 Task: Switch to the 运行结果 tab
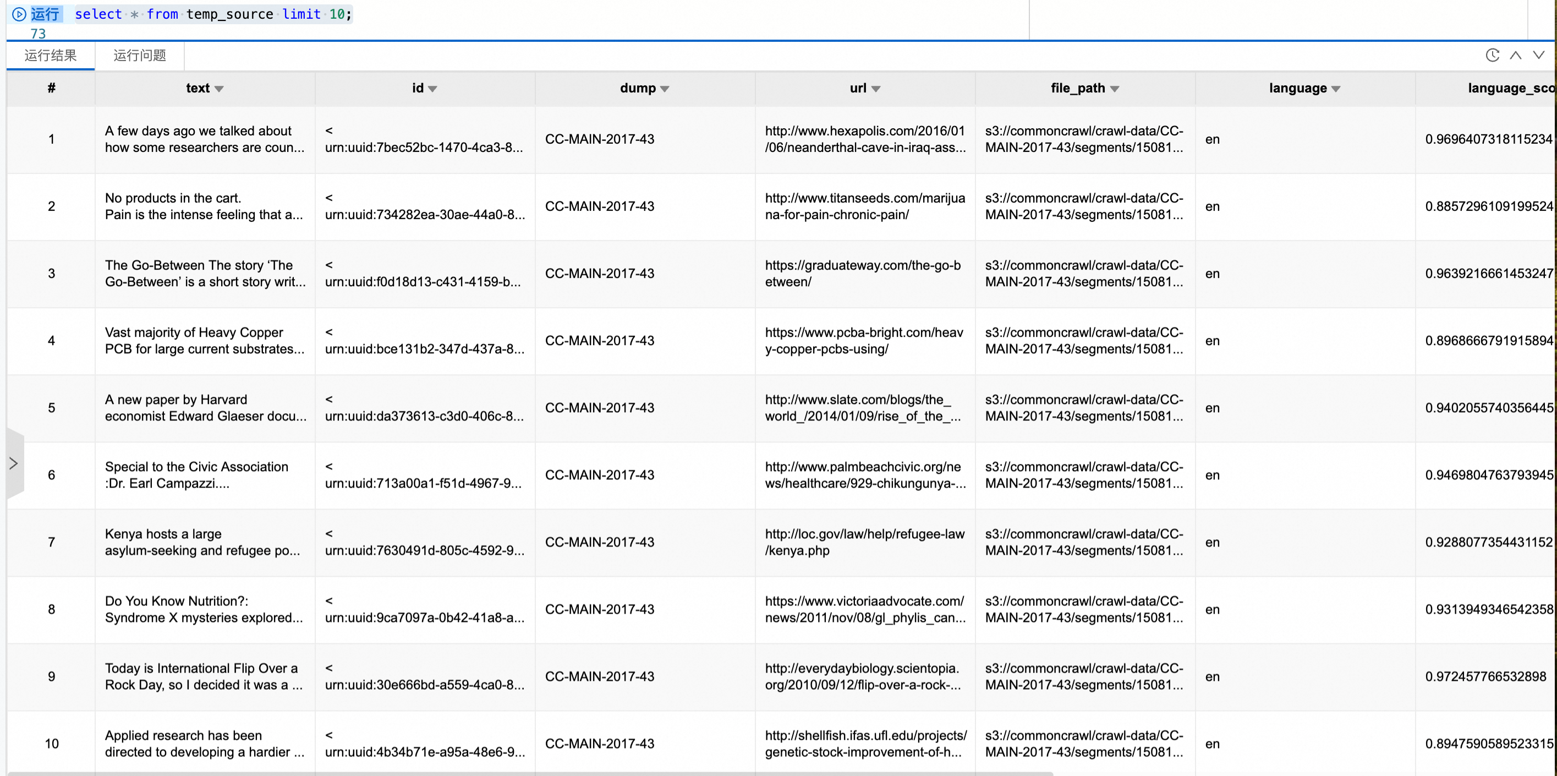click(50, 56)
